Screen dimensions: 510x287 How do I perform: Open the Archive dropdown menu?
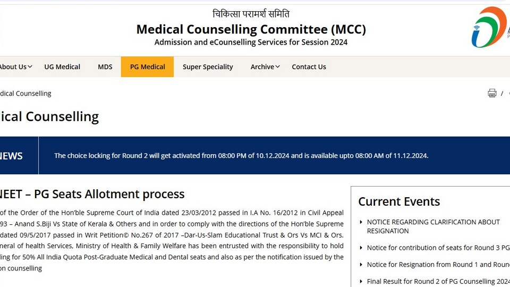coord(265,67)
